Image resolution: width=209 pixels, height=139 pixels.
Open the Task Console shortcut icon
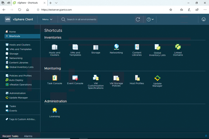(55, 78)
